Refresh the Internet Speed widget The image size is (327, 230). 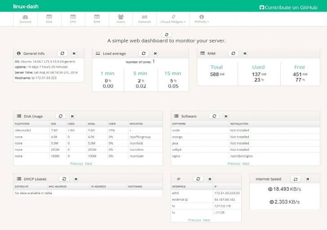296,179
